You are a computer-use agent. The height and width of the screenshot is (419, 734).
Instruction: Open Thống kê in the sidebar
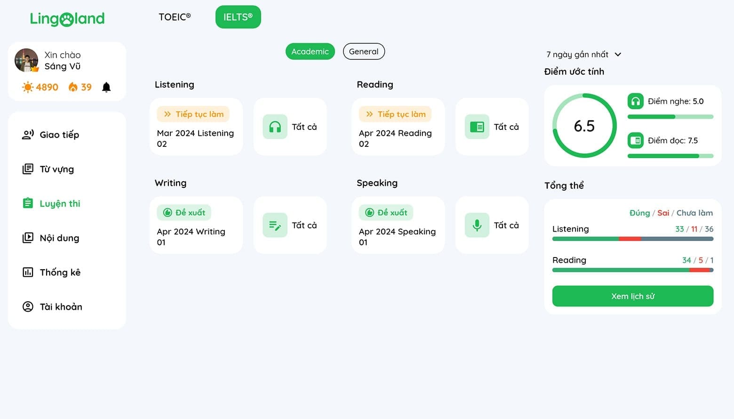pos(60,272)
